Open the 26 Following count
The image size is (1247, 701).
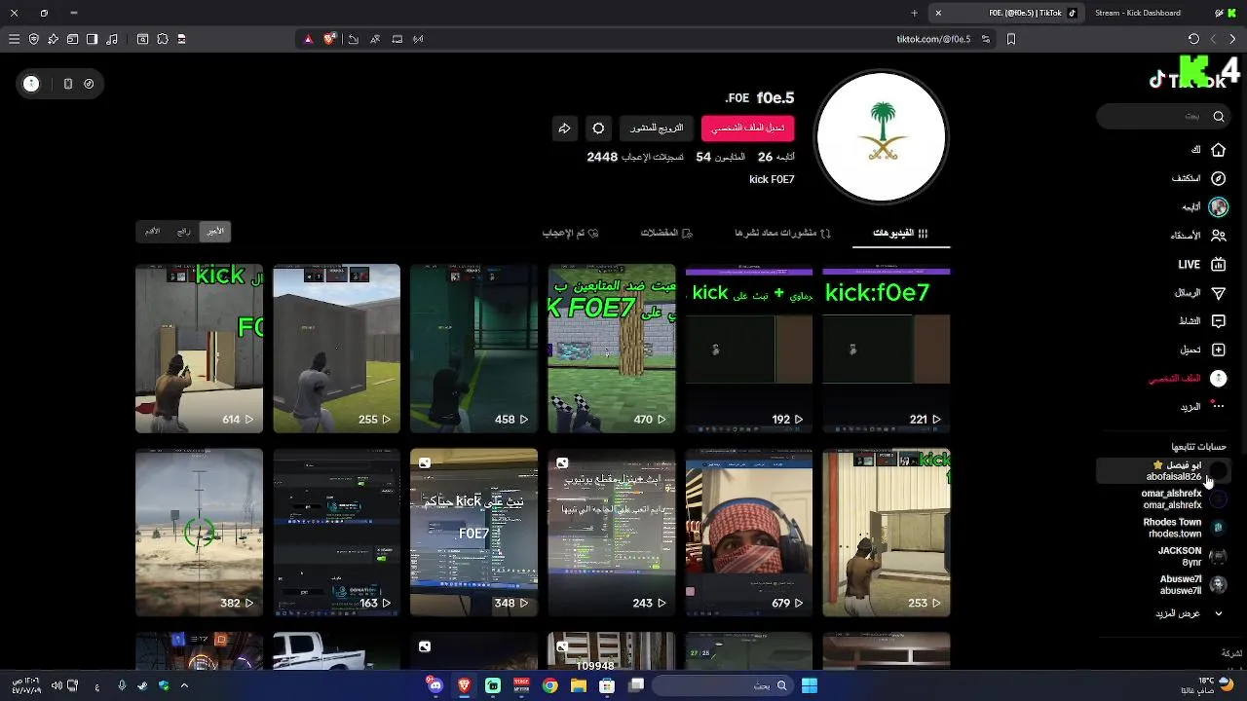click(x=775, y=157)
